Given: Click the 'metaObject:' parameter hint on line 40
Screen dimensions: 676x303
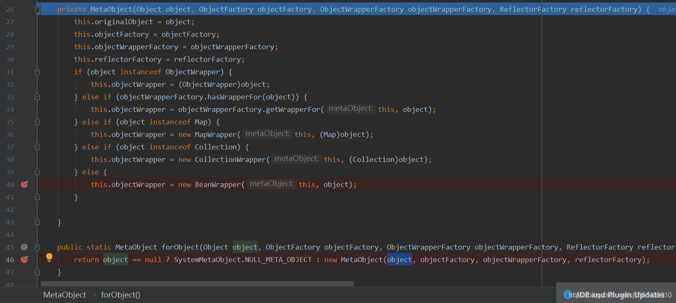Looking at the screenshot, I should pyautogui.click(x=272, y=184).
